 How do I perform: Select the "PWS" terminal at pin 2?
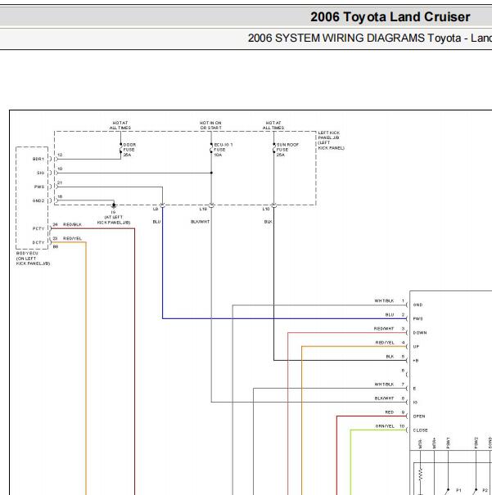pos(418,318)
